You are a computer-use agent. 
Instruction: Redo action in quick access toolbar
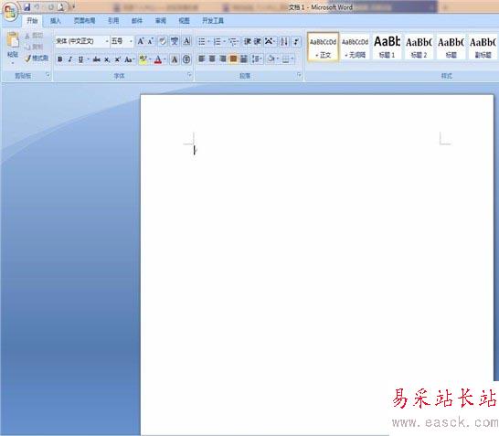tap(50, 7)
